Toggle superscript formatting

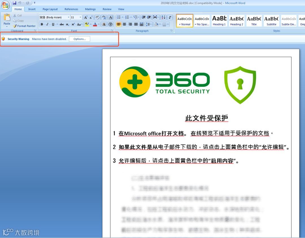(73, 24)
